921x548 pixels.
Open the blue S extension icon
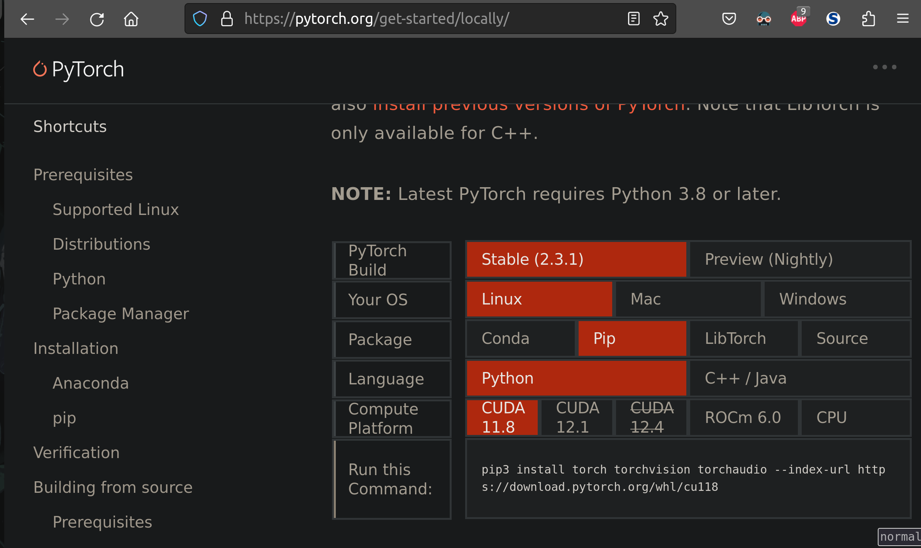tap(833, 19)
